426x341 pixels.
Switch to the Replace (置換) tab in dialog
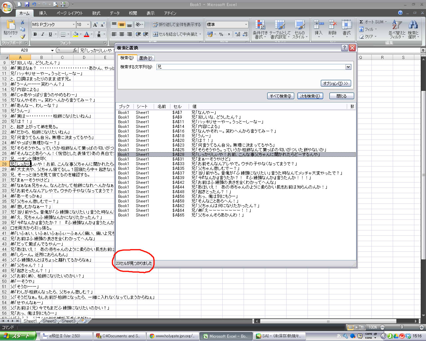pyautogui.click(x=145, y=58)
